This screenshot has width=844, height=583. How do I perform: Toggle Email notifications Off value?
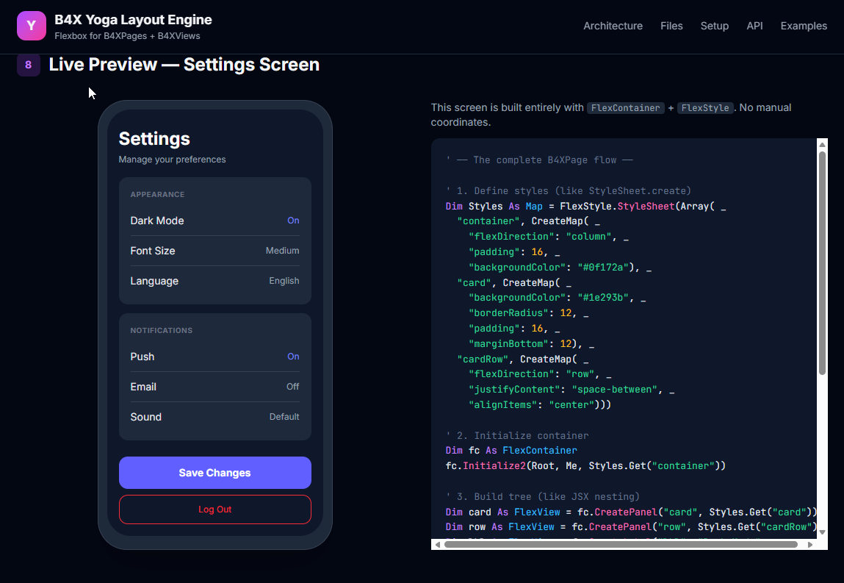click(292, 386)
